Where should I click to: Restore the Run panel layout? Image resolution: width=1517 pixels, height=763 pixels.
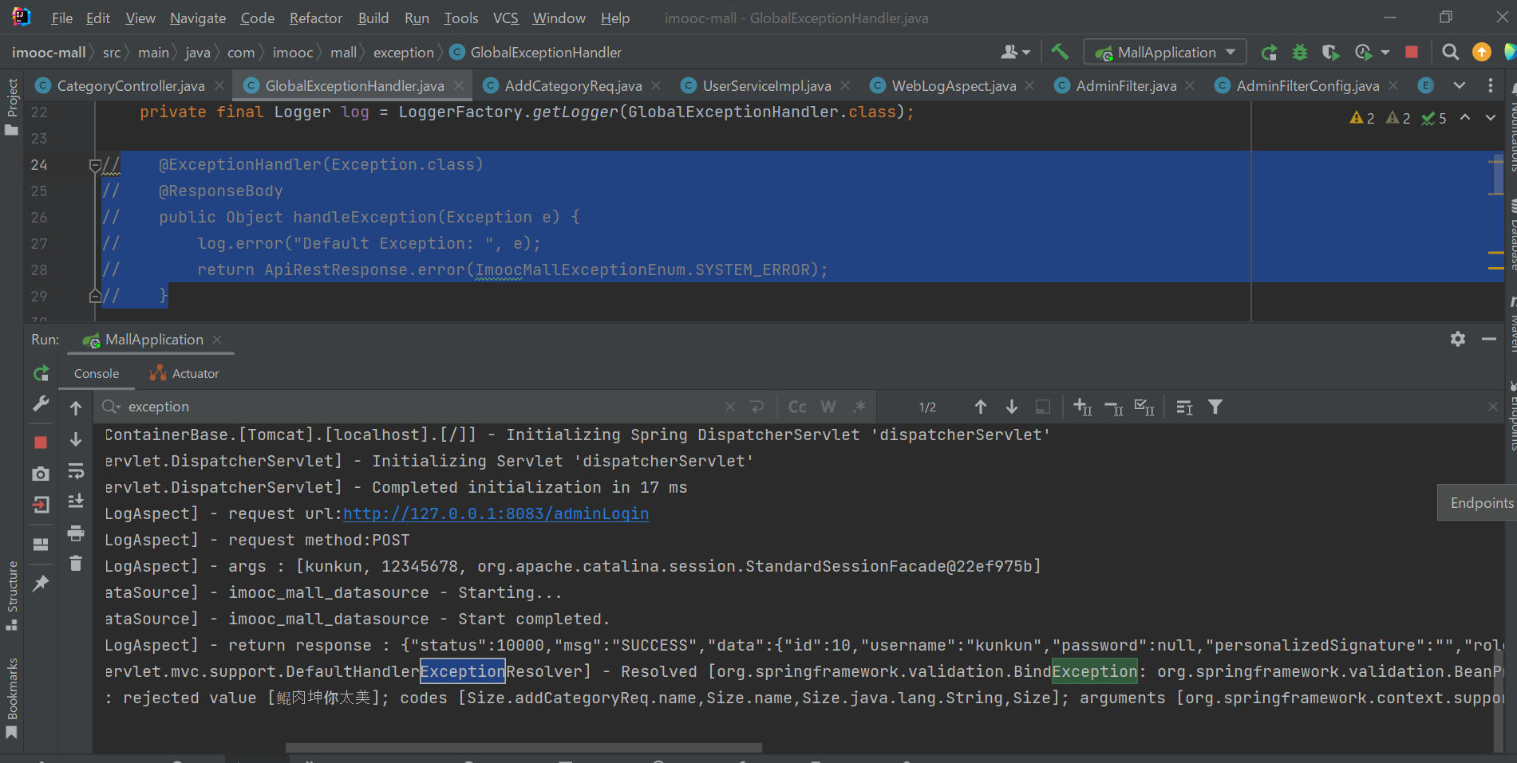(41, 545)
